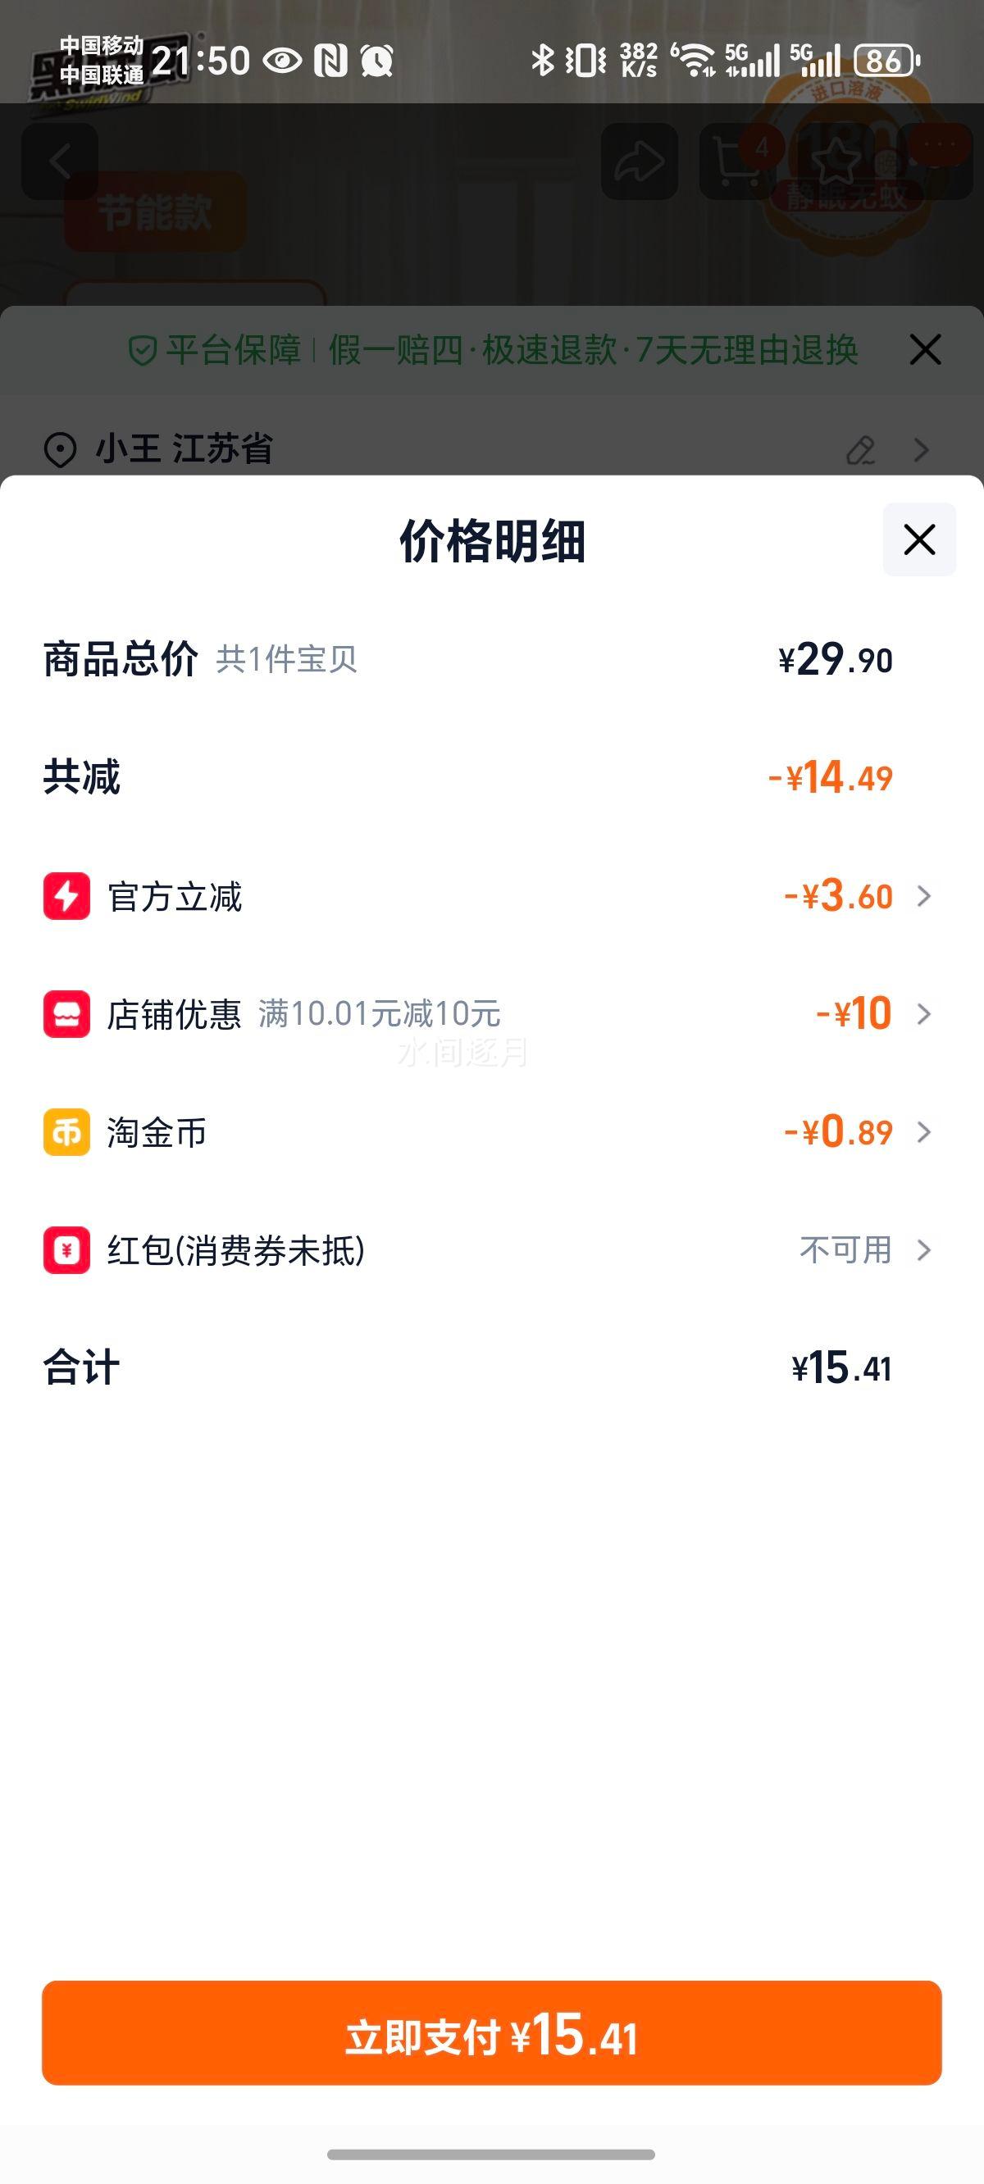Screen dimensions: 984x2184
Task: Open the 小王 江苏省 address row
Action: (x=185, y=448)
